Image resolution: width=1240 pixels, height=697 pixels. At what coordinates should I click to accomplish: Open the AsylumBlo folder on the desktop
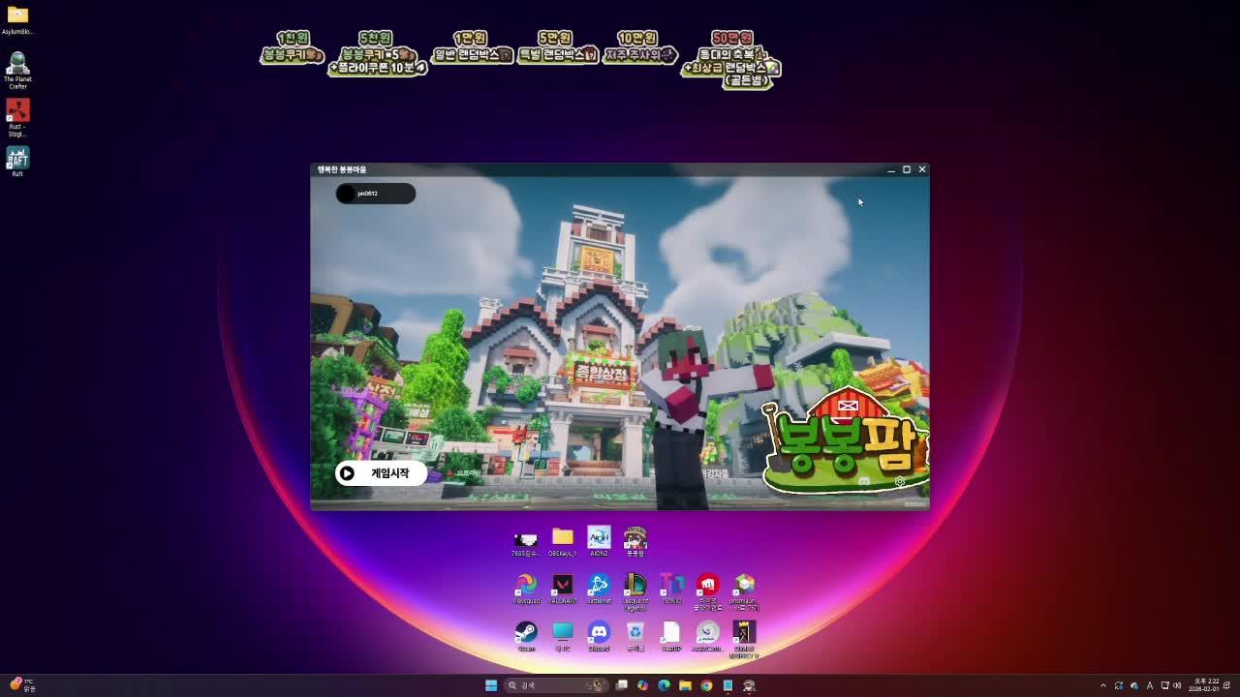17,19
